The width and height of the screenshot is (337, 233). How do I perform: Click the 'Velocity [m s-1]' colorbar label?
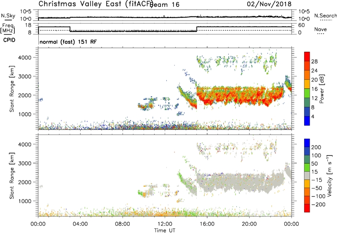329,175
